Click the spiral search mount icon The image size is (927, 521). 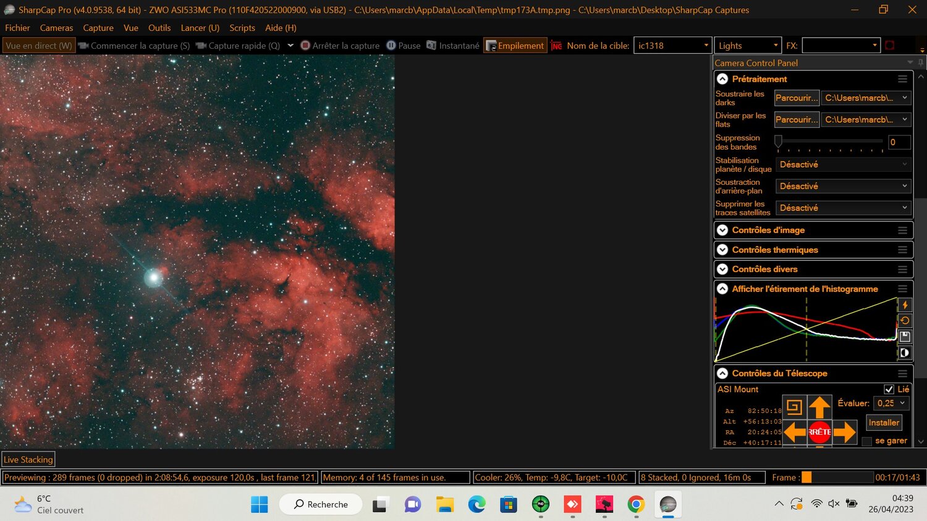794,407
